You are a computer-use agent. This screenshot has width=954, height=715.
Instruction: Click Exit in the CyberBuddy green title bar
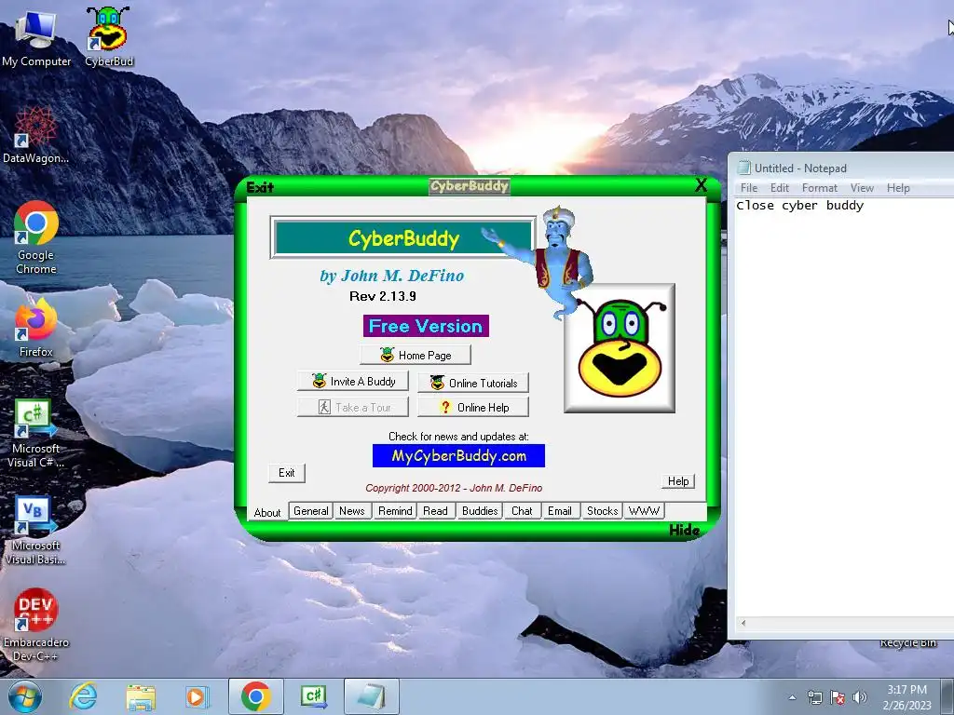point(260,186)
